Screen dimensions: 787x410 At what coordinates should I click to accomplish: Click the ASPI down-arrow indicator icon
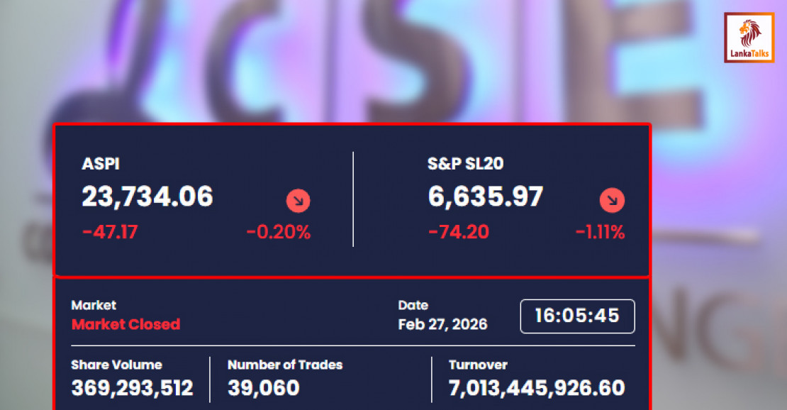click(298, 201)
